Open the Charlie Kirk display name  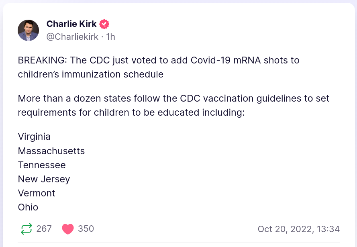[71, 24]
